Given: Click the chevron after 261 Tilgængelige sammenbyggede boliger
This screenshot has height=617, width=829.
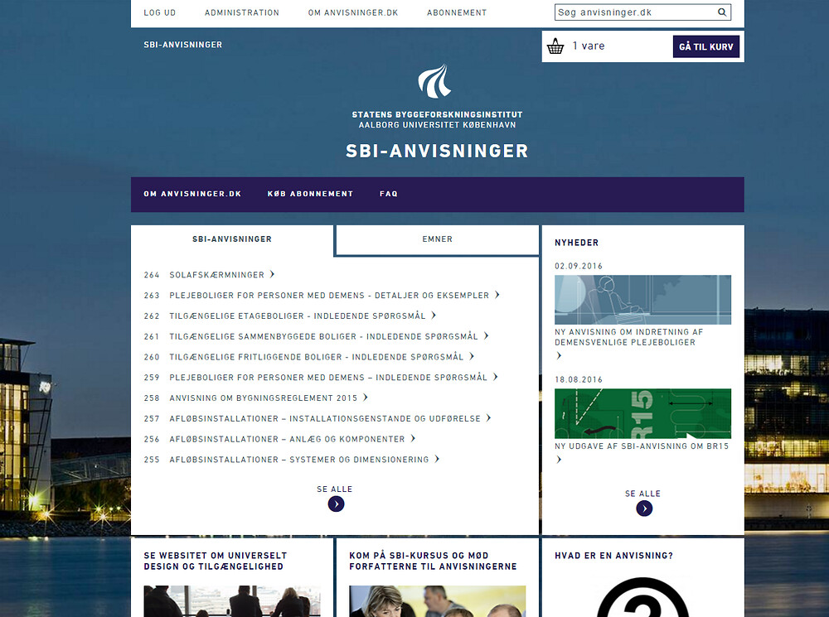Looking at the screenshot, I should pyautogui.click(x=486, y=336).
